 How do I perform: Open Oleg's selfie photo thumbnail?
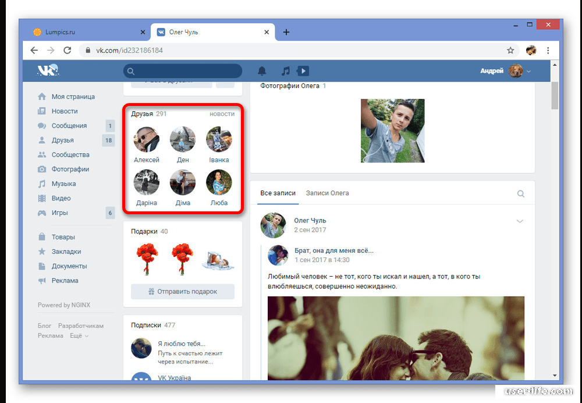pyautogui.click(x=392, y=130)
